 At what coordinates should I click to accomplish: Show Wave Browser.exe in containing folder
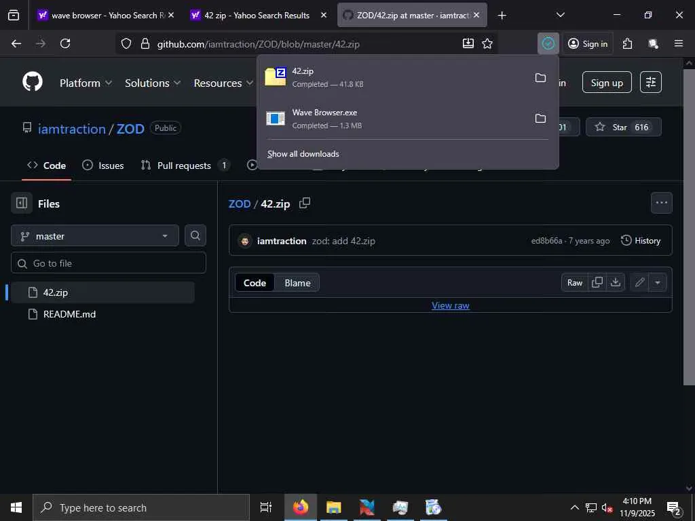click(x=540, y=119)
